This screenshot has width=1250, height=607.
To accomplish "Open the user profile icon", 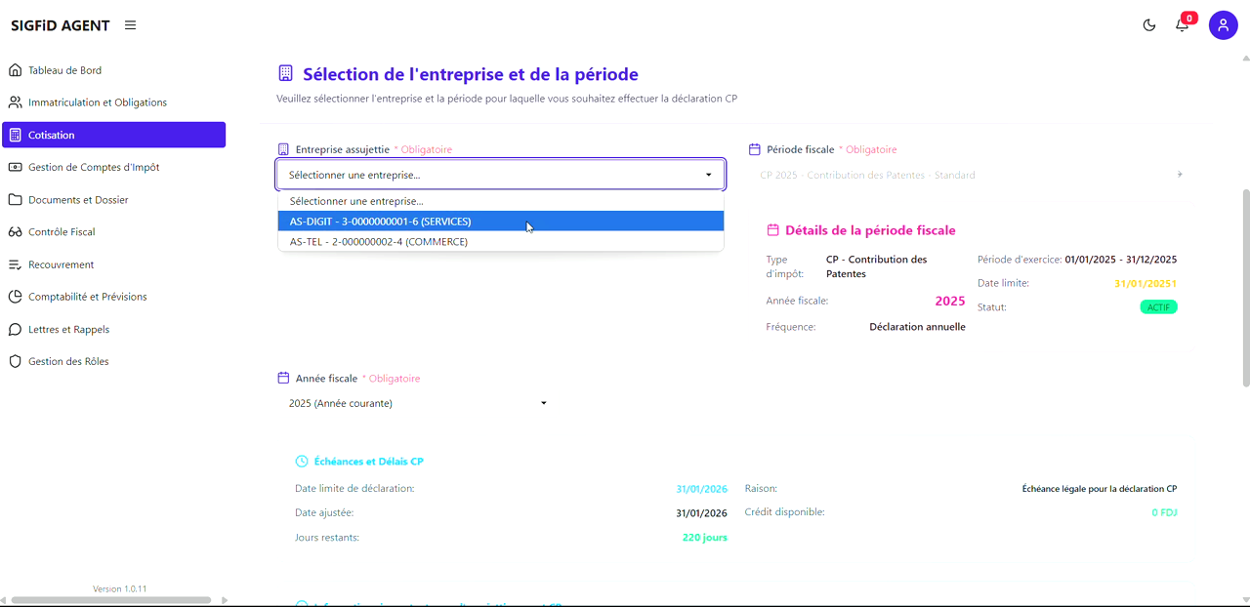I will tap(1223, 25).
